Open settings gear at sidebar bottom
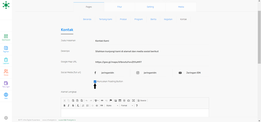The height and width of the screenshot is (122, 261). pos(6,118)
